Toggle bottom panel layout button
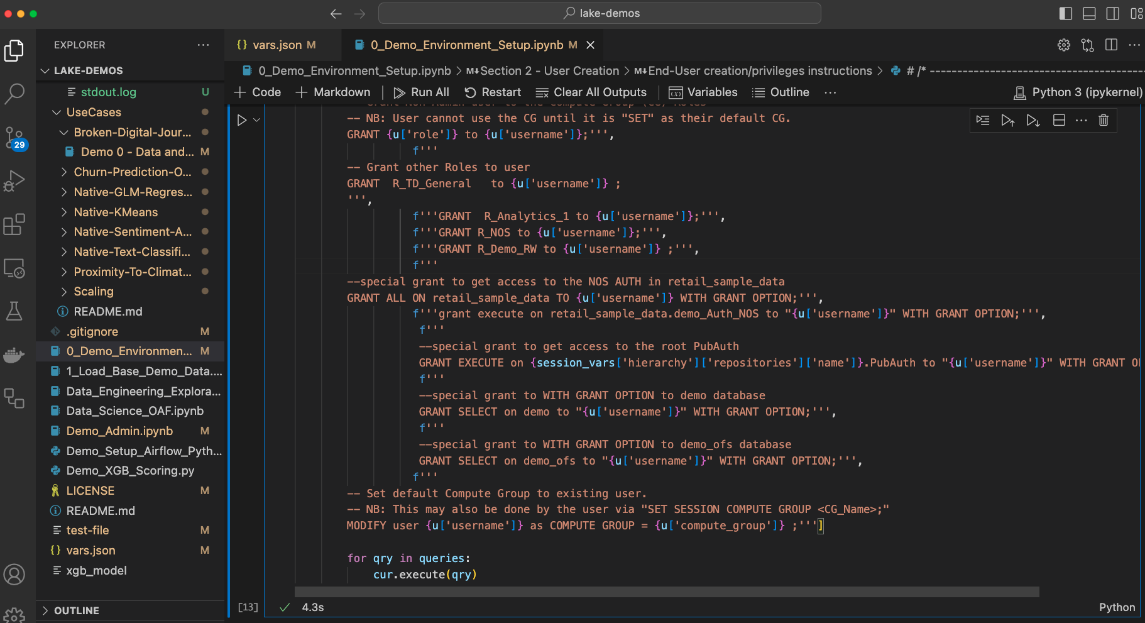This screenshot has width=1145, height=623. pyautogui.click(x=1089, y=13)
